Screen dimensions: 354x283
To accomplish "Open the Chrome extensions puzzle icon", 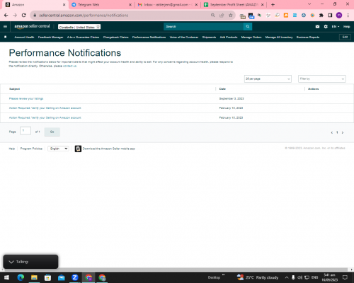I will click(321, 16).
